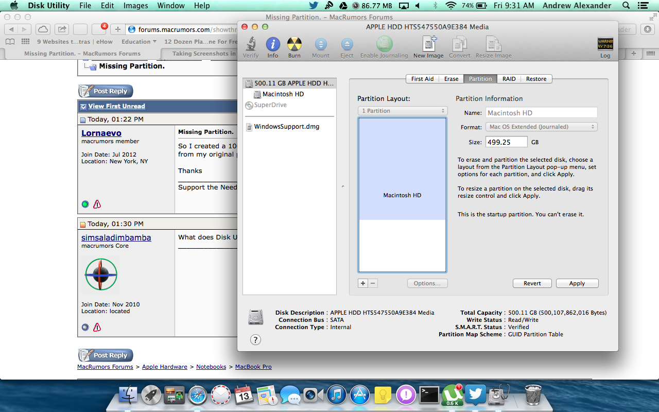
Task: Click the top Post Reply button in Safari
Action: [x=106, y=91]
